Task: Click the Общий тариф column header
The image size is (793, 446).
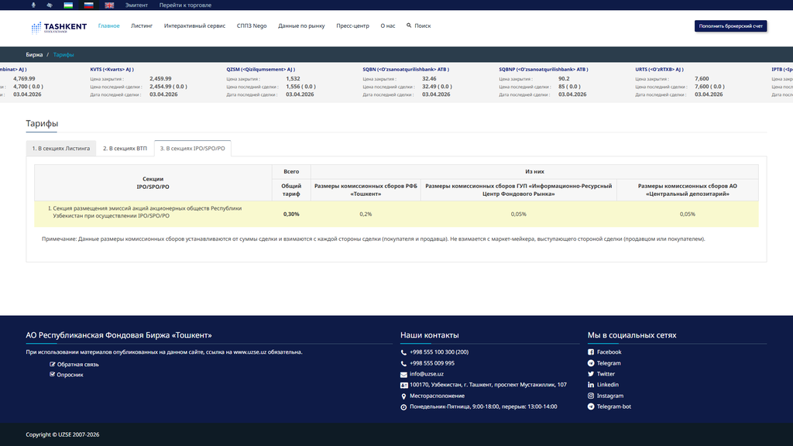Action: coord(291,190)
